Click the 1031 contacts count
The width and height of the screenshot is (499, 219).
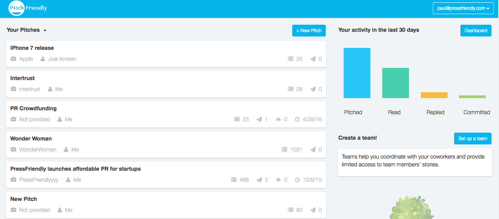point(296,150)
